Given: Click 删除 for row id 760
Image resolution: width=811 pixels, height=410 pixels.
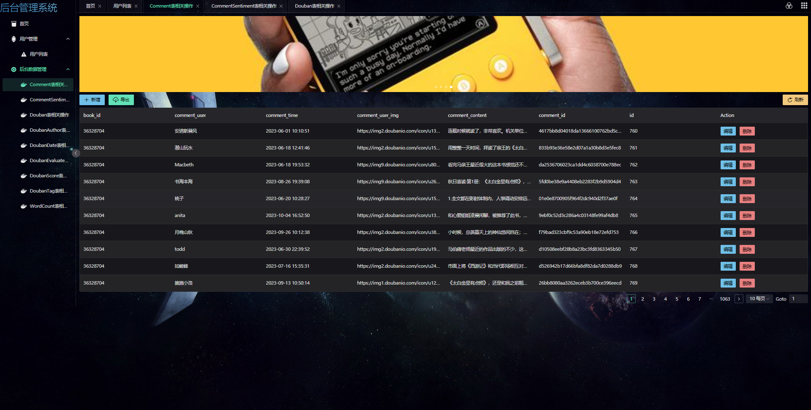Looking at the screenshot, I should click(x=747, y=131).
